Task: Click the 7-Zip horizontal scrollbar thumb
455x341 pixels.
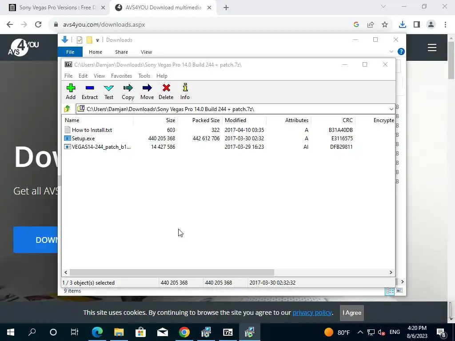Action: 172,272
